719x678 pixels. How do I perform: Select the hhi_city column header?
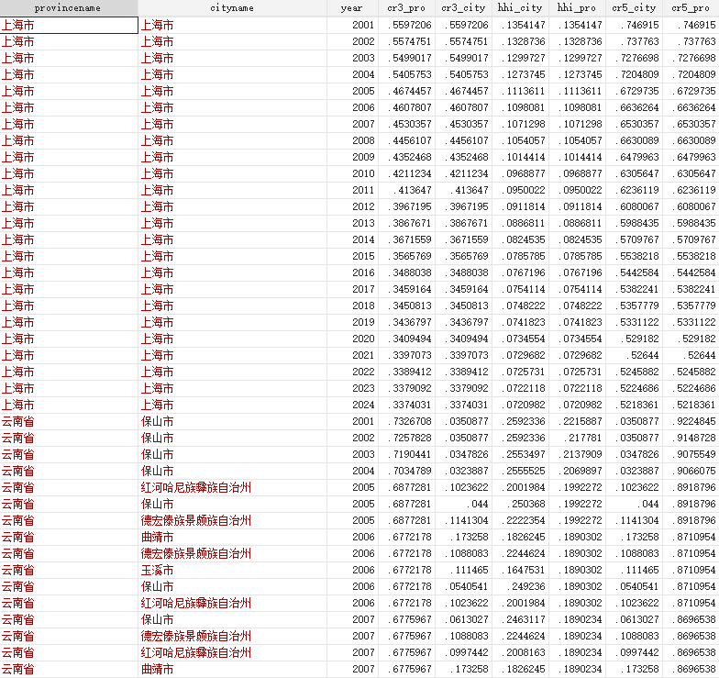click(x=519, y=7)
